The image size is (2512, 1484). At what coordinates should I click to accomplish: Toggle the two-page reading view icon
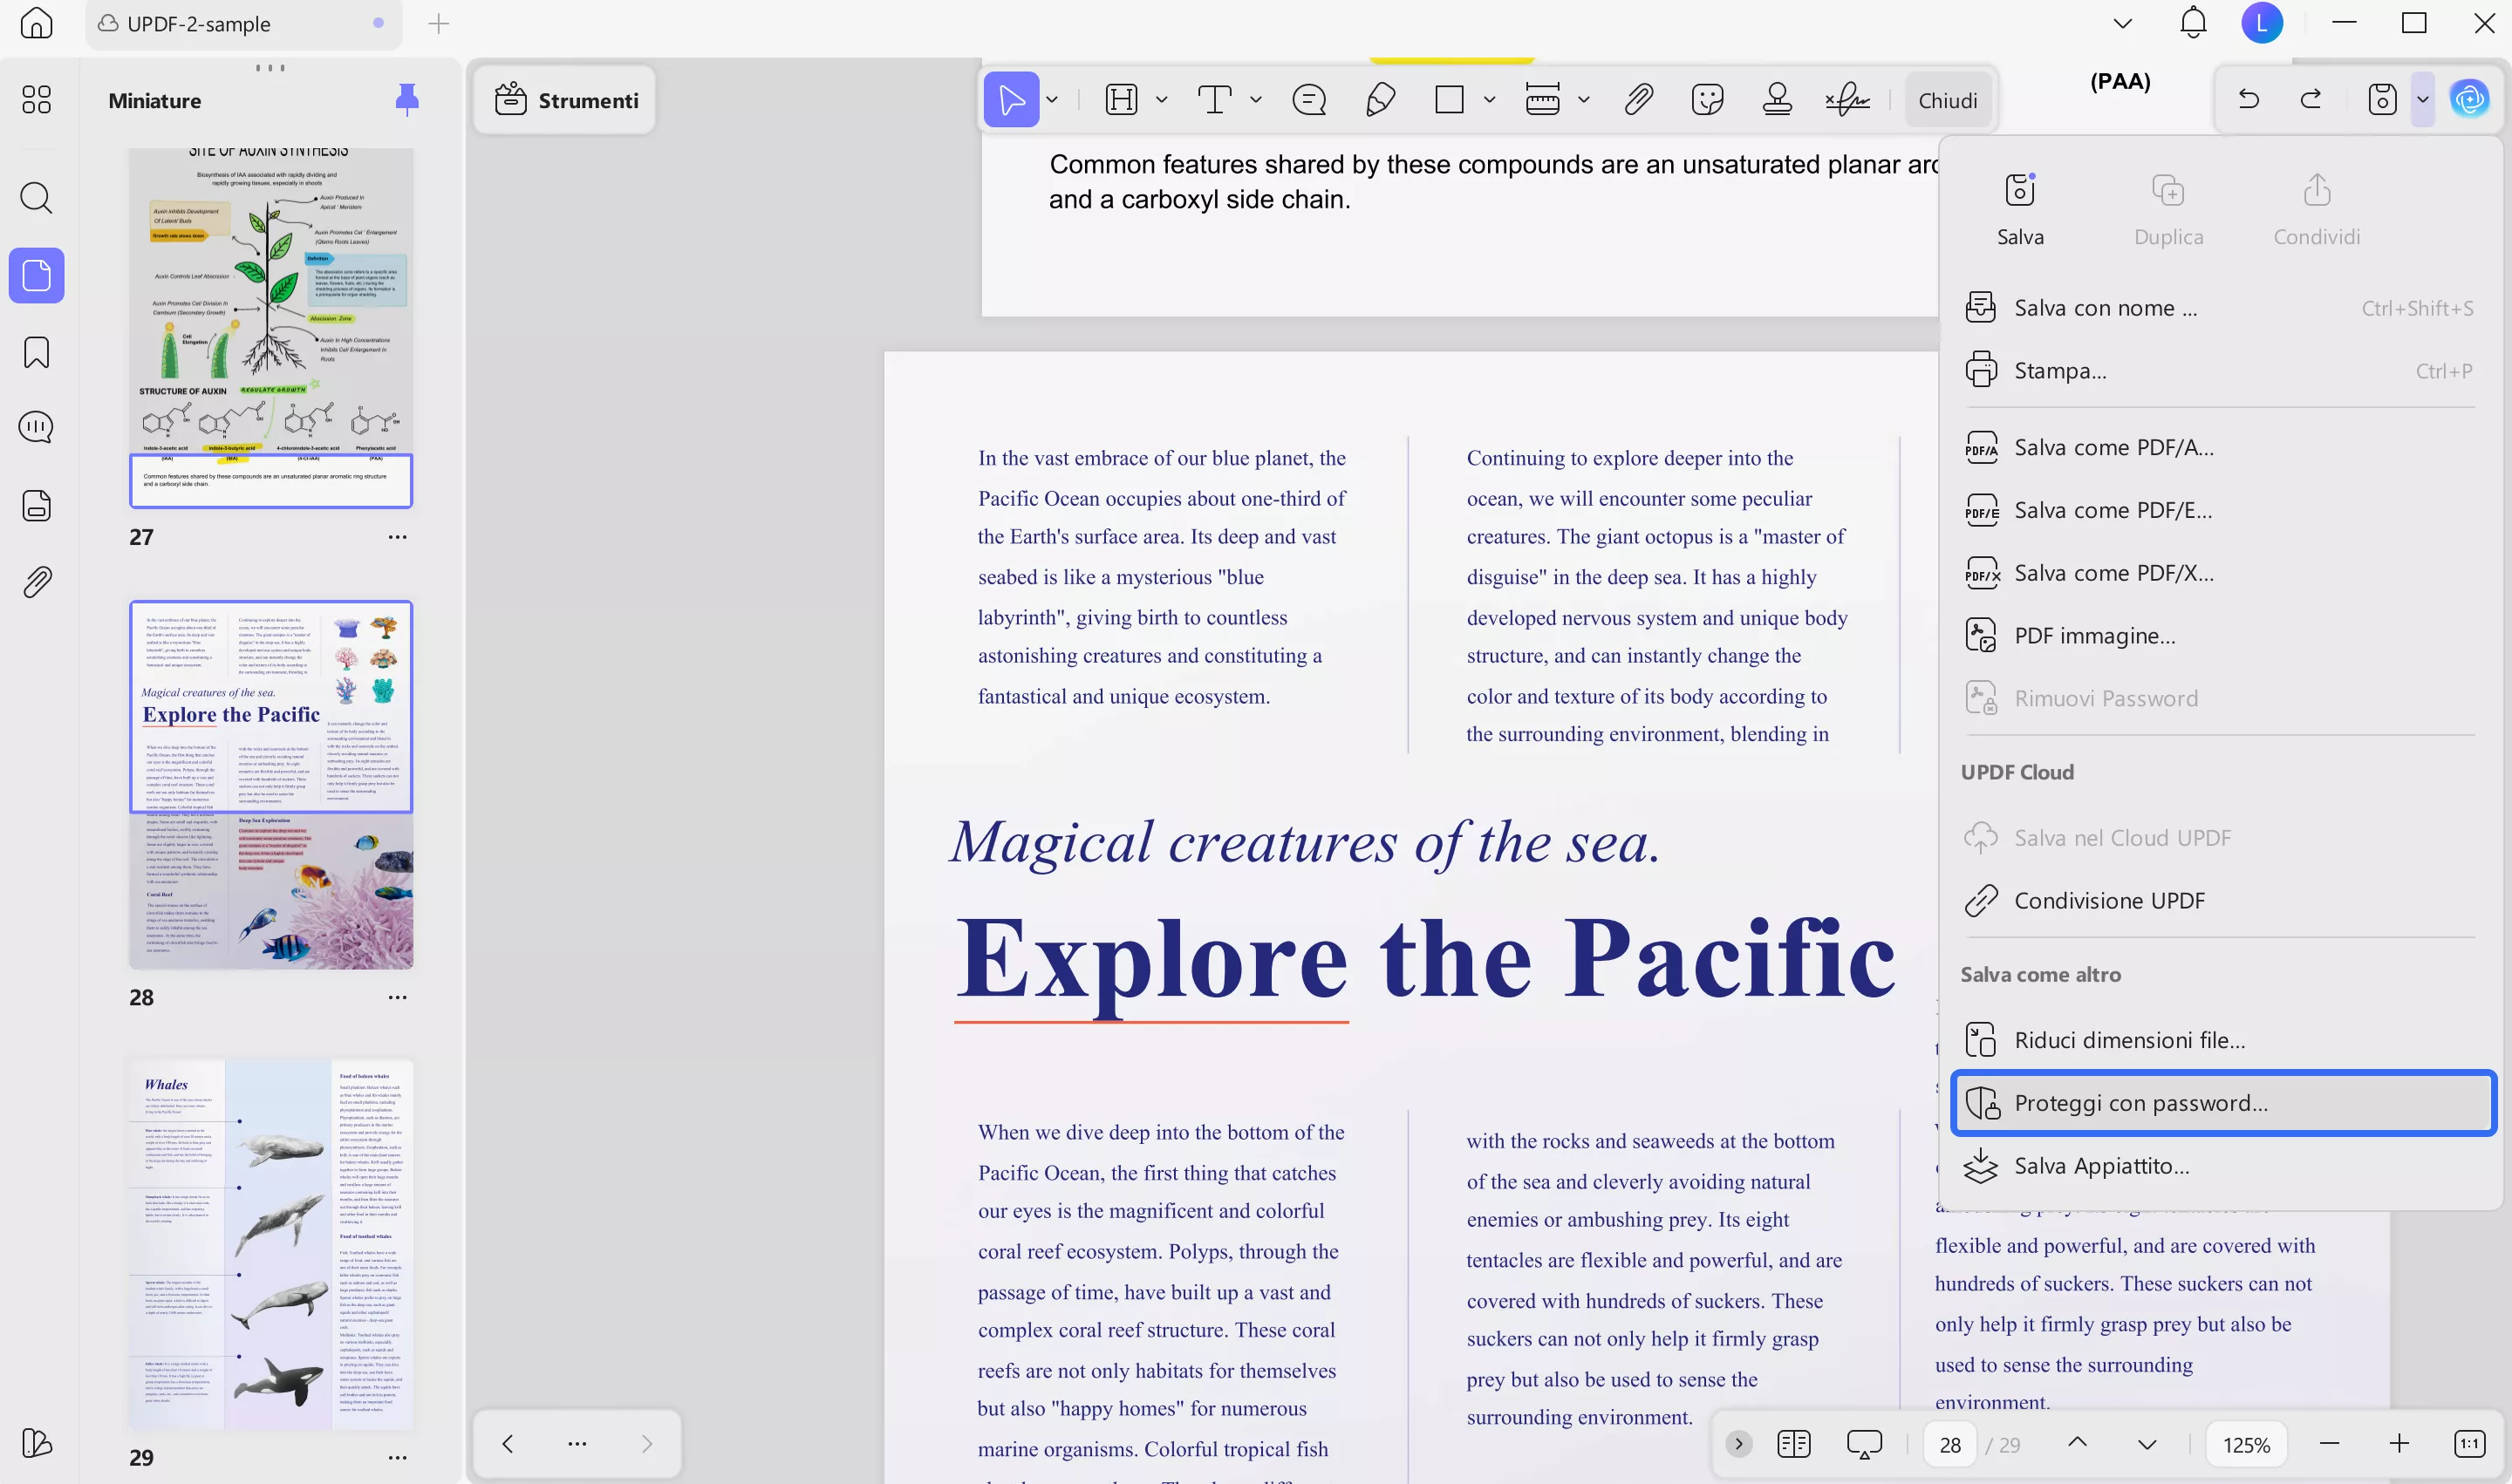coord(1793,1444)
